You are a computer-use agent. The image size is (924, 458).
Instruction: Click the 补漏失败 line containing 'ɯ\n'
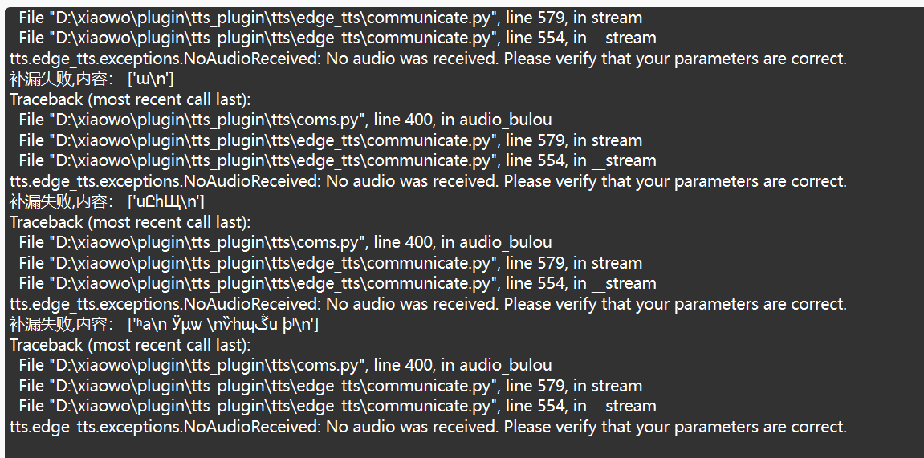pos(92,79)
